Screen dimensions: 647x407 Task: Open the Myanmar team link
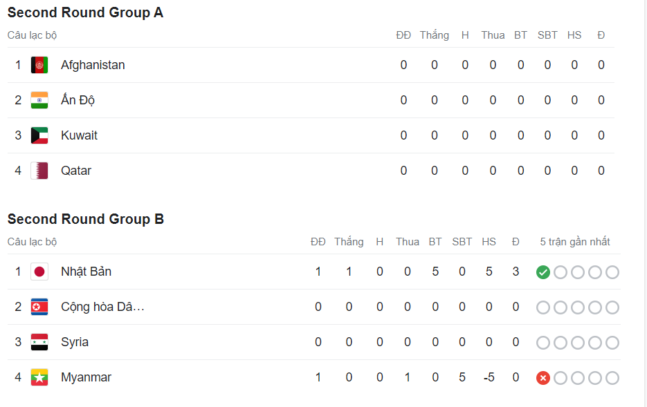[x=86, y=377]
